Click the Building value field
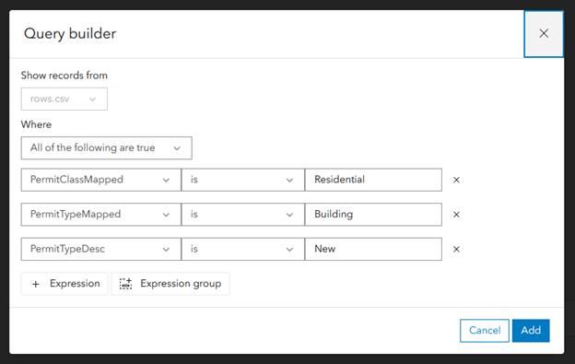The width and height of the screenshot is (575, 364). (x=373, y=215)
